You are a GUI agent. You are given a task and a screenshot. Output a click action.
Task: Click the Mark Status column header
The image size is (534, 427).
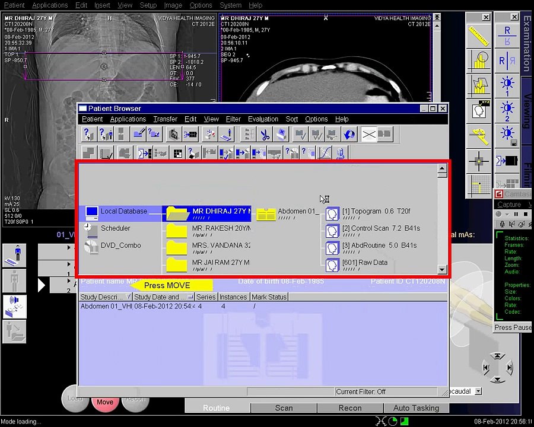[269, 297]
